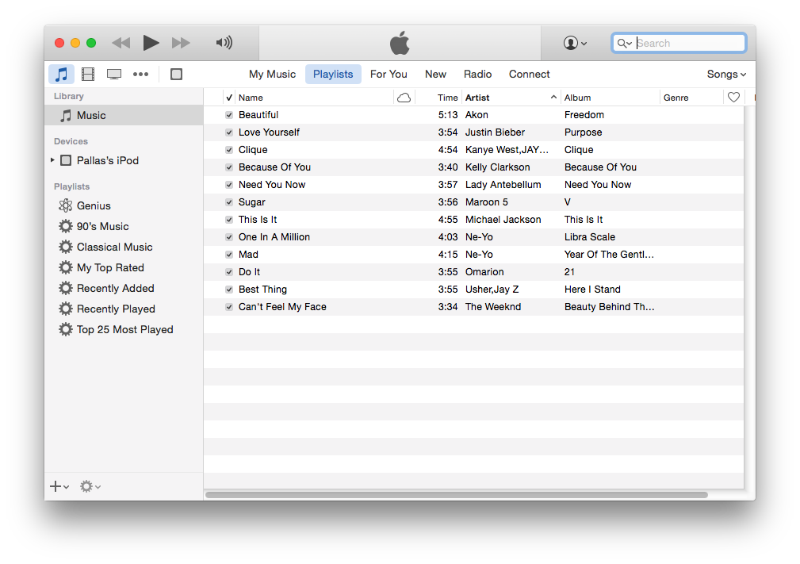Open the Recently Played playlist
This screenshot has width=800, height=564.
[x=116, y=309]
